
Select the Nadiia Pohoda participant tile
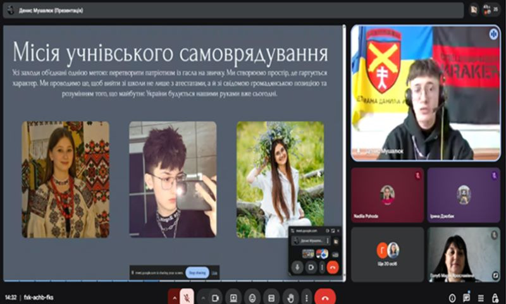[387, 195]
